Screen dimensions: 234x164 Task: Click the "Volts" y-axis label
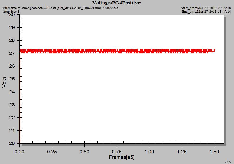4,82
